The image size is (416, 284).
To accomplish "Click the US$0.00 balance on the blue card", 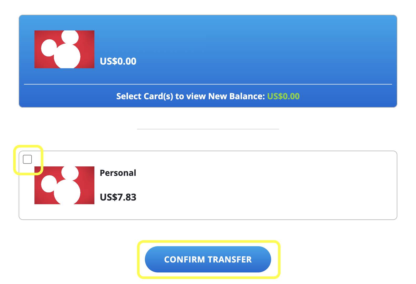I will 118,61.
